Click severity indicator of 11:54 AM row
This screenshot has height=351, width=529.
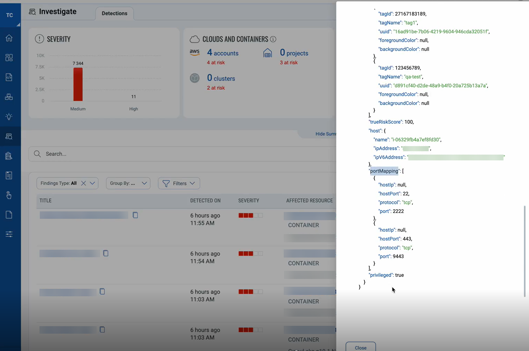pyautogui.click(x=251, y=253)
